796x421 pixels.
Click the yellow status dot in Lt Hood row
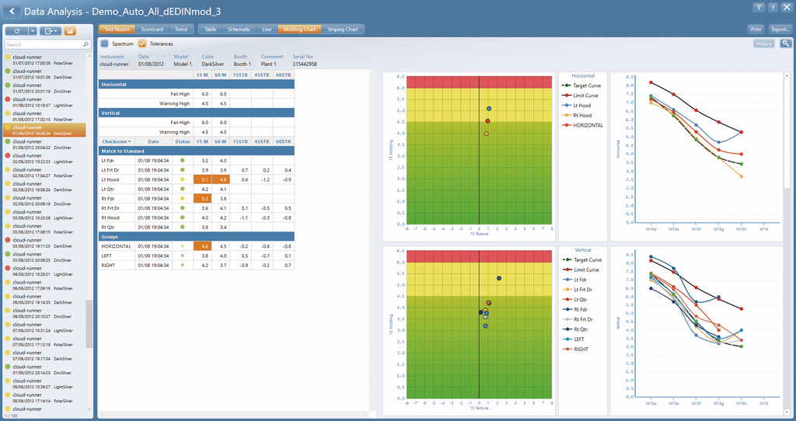click(183, 179)
